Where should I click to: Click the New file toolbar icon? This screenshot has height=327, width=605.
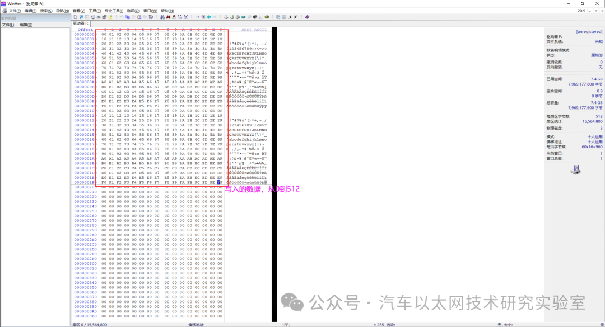point(75,17)
